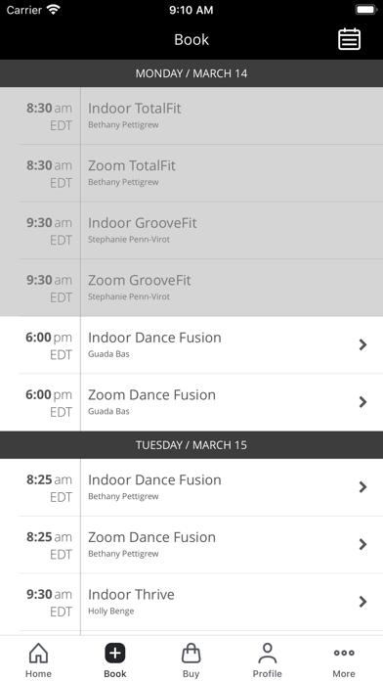Select Indoor TotalFit class title

coord(135,109)
